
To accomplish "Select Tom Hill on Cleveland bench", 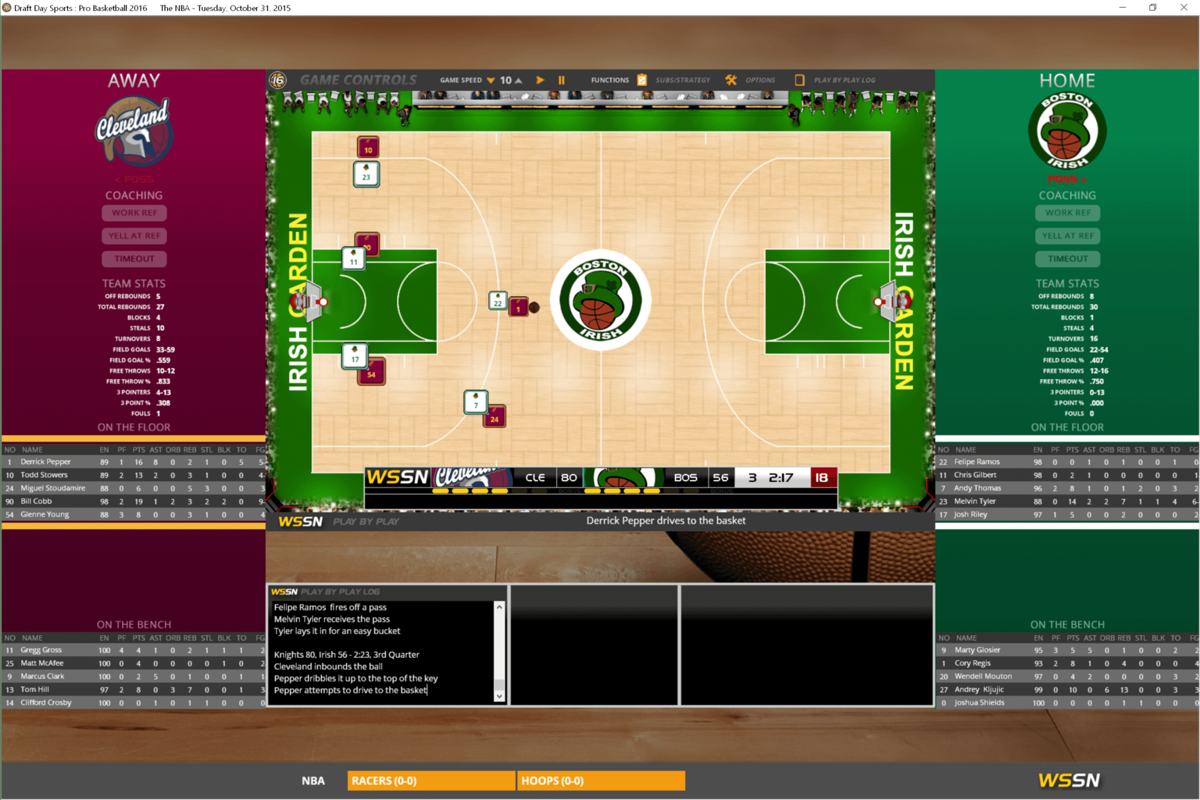I will coord(134,689).
